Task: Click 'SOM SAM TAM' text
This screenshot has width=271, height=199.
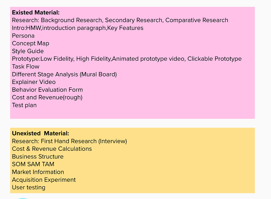Action: 33,164
